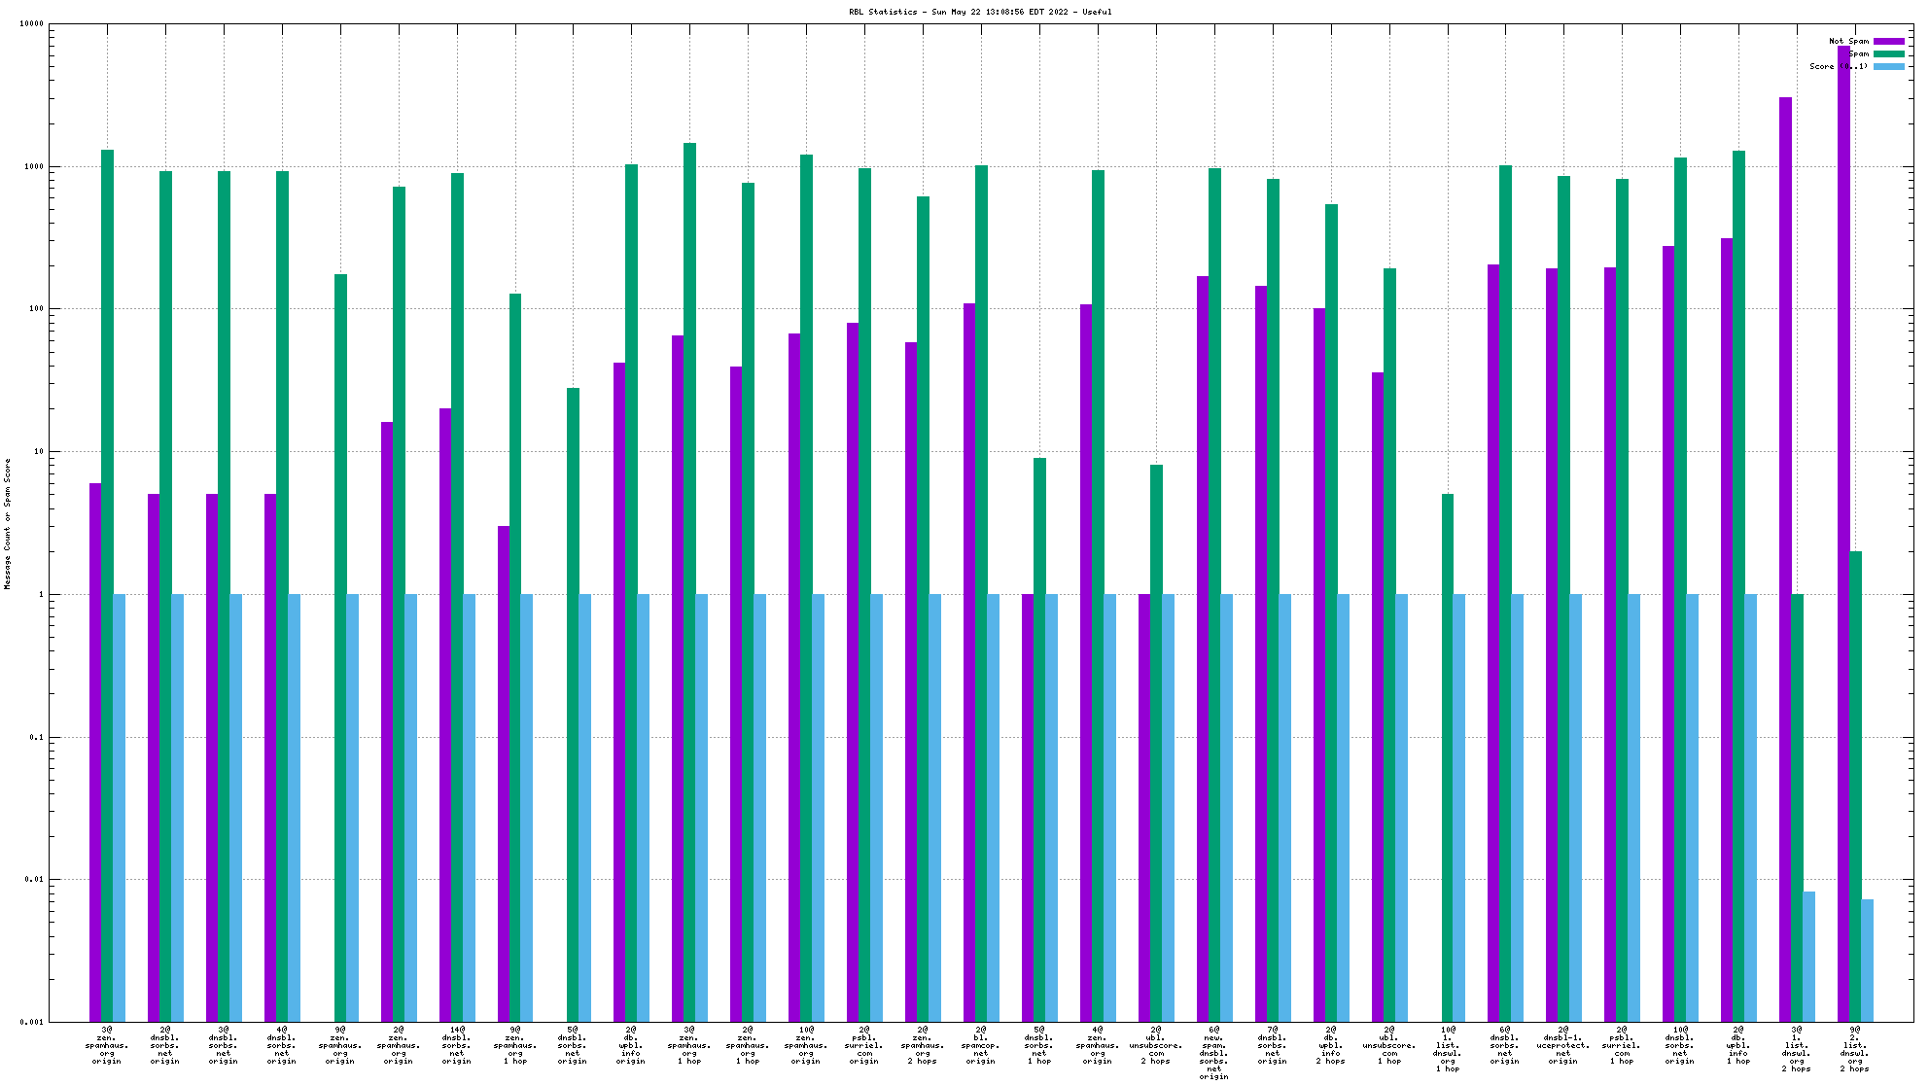Click the 2@ psbl.surriel.com origin axis label
The height and width of the screenshot is (1085, 1929).
[x=863, y=1045]
